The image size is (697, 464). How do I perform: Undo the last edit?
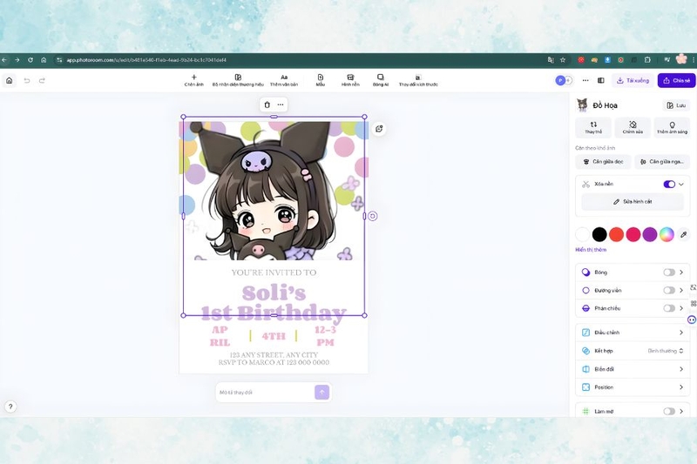click(27, 80)
